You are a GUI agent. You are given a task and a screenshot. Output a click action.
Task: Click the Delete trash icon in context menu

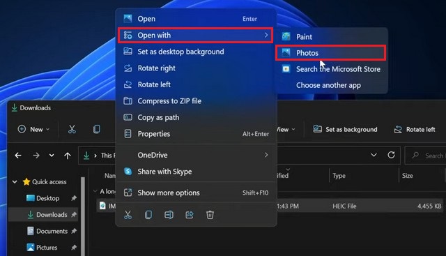[x=210, y=215]
